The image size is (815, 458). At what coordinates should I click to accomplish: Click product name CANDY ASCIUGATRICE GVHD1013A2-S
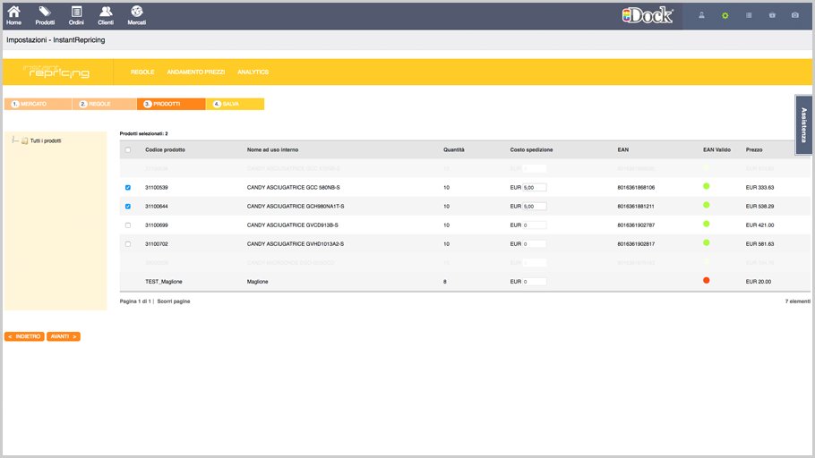tap(296, 244)
